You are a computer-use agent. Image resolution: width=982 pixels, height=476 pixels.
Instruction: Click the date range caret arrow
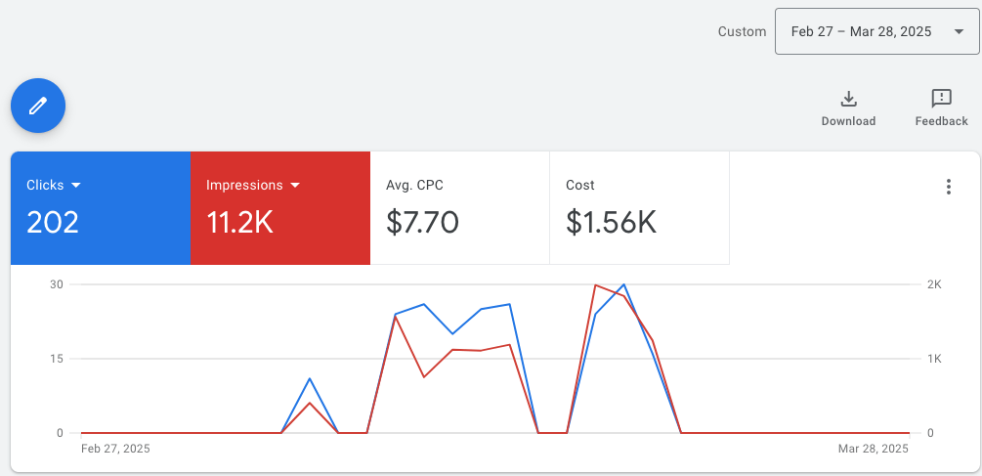959,32
